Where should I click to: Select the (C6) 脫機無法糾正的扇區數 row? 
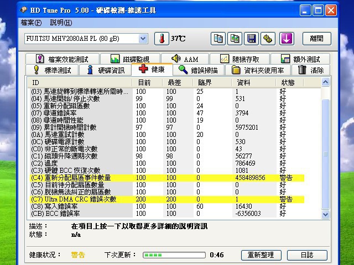pyautogui.click(x=168, y=192)
